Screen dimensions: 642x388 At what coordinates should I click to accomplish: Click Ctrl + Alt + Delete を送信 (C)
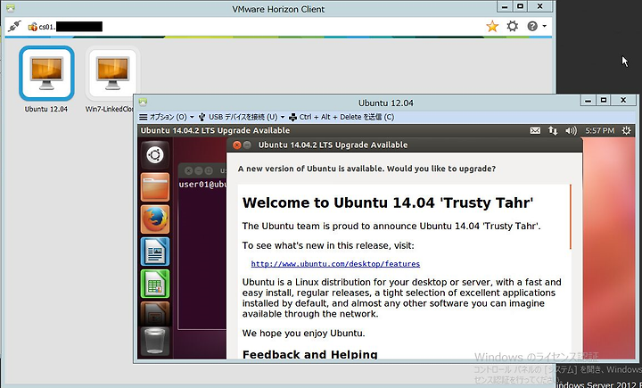[x=342, y=117]
